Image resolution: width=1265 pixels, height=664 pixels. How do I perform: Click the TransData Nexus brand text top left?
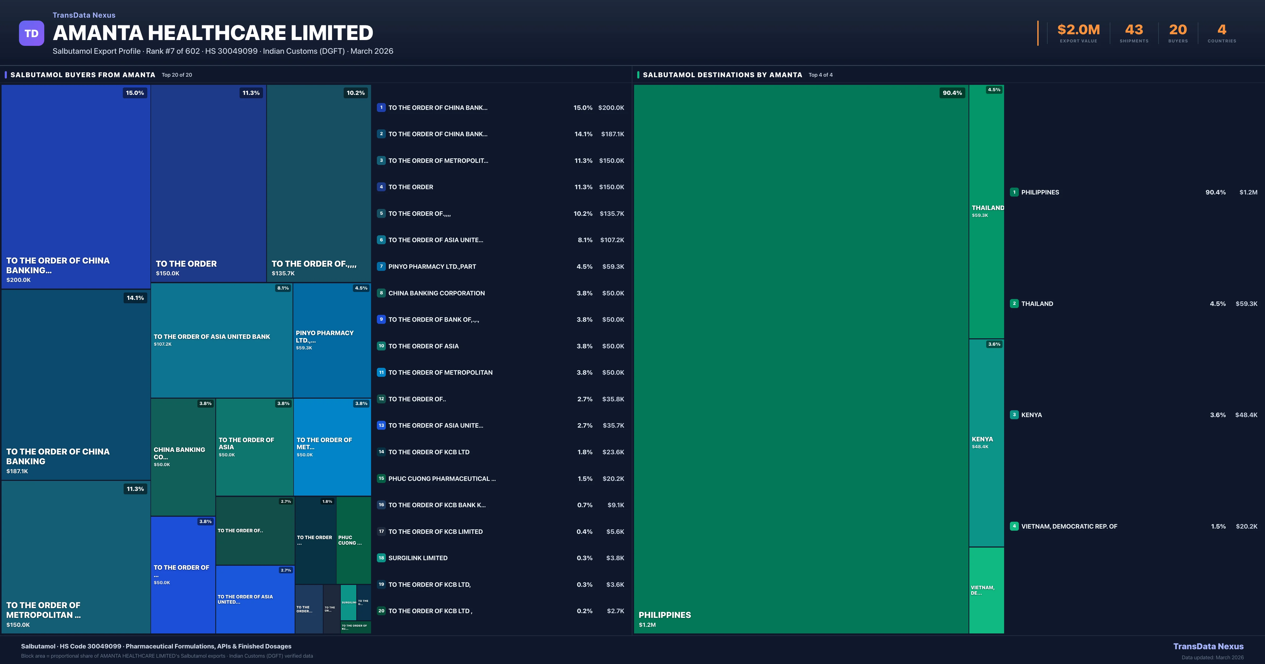click(x=84, y=15)
